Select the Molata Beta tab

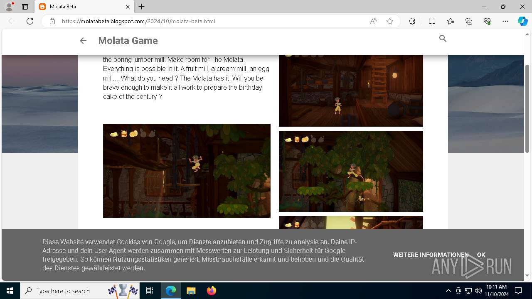point(85,7)
